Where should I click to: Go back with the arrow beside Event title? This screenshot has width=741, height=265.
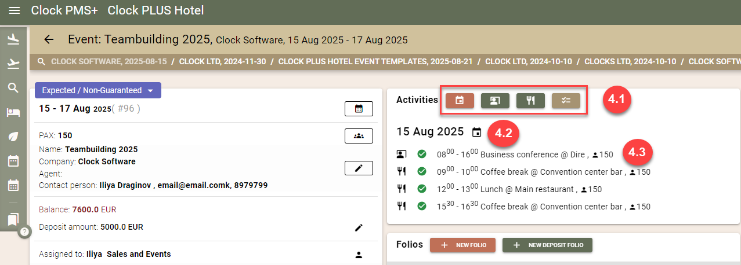coord(49,39)
